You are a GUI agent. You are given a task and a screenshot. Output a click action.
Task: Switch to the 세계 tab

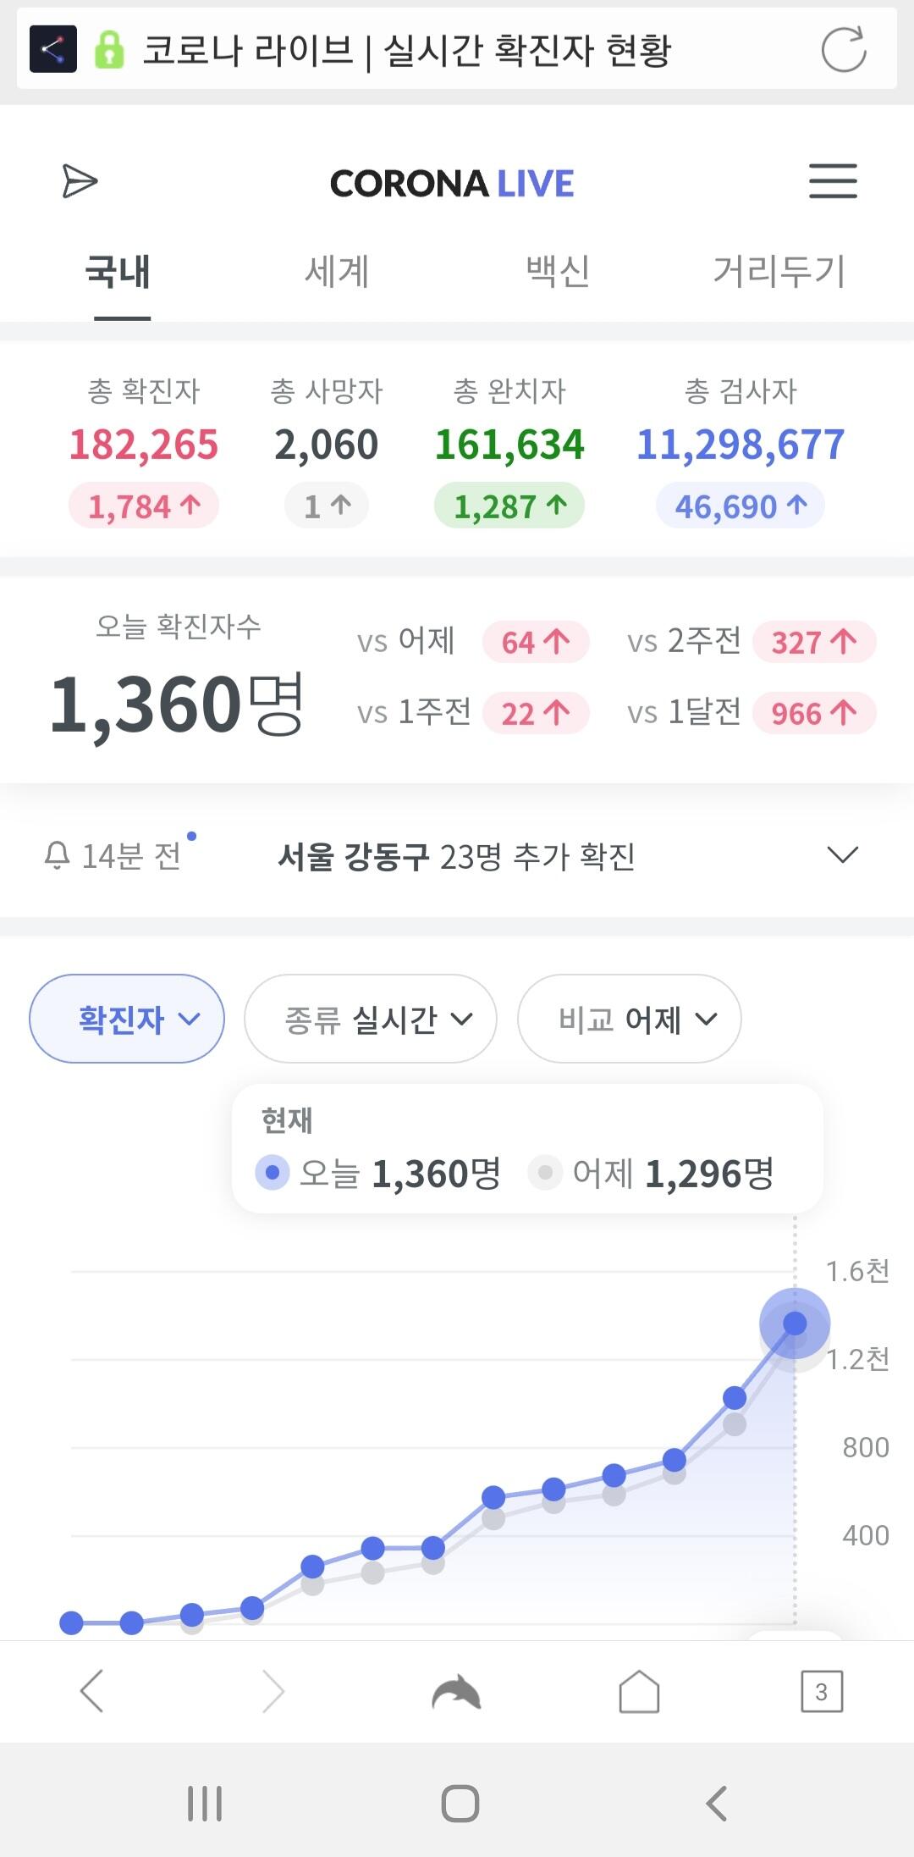(x=337, y=272)
